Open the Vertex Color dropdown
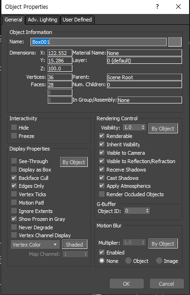Screen dimensions: 190x295 click(35, 245)
